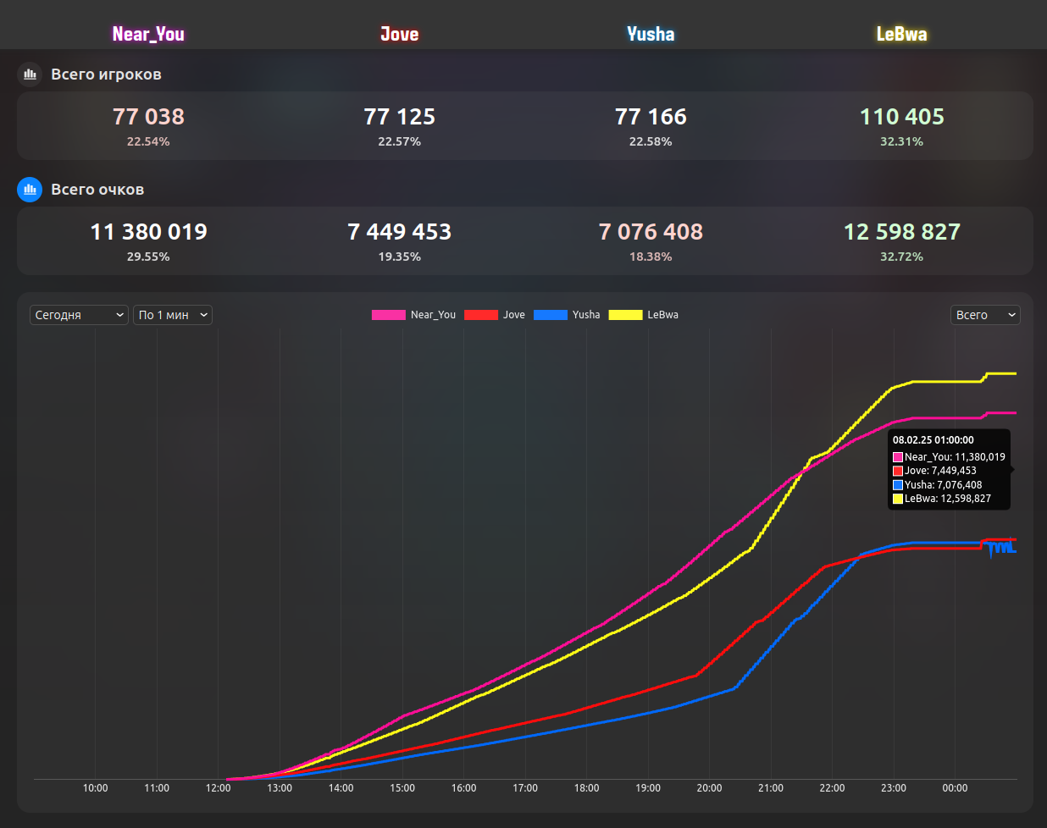Toggle the Jove series via legend label

click(x=513, y=315)
